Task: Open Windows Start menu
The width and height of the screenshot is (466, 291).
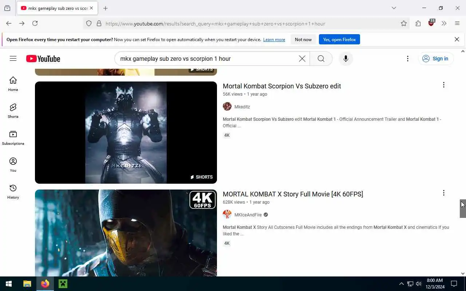Action: coord(9,284)
